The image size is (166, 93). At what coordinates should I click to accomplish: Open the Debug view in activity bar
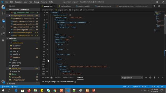3,27
